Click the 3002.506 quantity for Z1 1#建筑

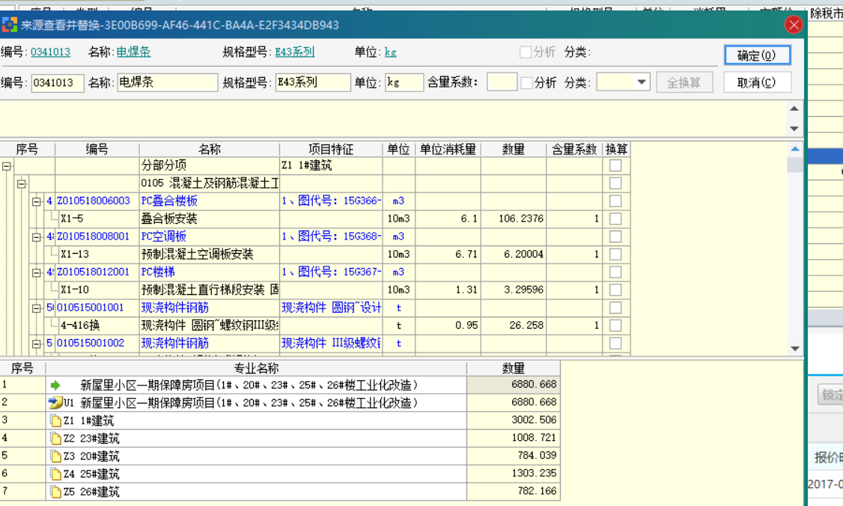514,420
